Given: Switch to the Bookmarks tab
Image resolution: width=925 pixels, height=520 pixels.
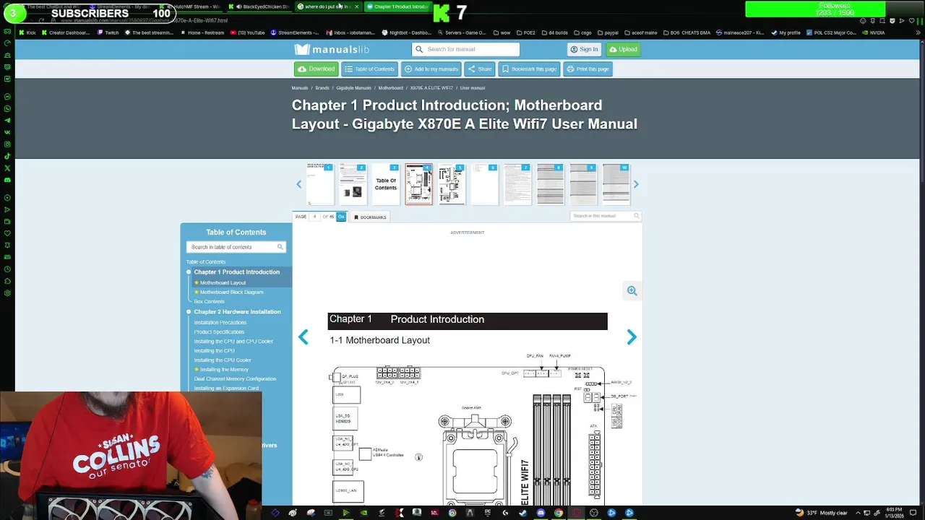Looking at the screenshot, I should pyautogui.click(x=370, y=217).
